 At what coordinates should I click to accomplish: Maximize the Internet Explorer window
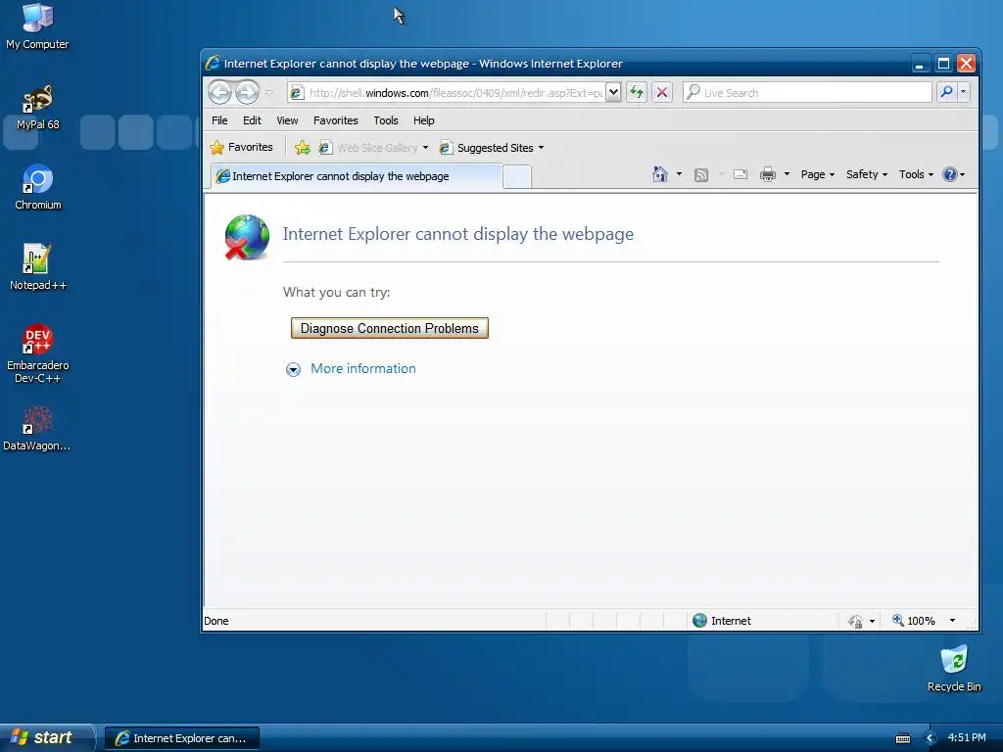pyautogui.click(x=943, y=64)
